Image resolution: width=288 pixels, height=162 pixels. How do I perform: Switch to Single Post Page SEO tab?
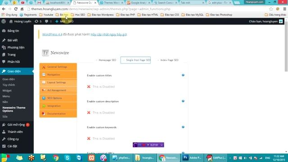(x=135, y=60)
